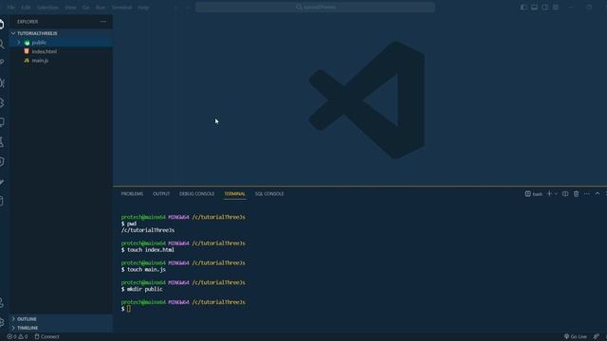The height and width of the screenshot is (341, 607).
Task: Open the Run and Debug view
Action: 2,82
